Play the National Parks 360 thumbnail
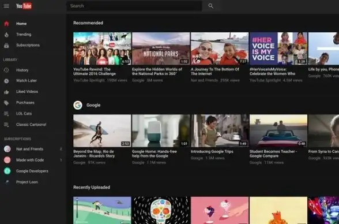The height and width of the screenshot is (224, 339). pos(161,48)
